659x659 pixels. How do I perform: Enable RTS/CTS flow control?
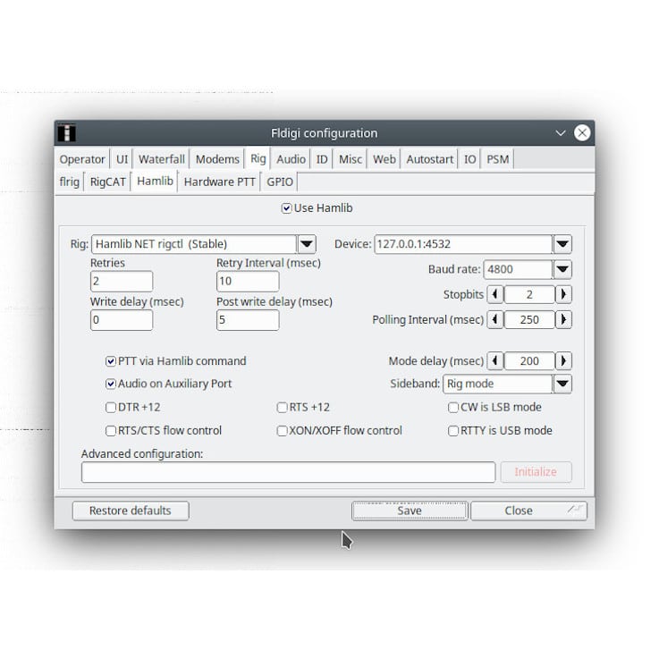111,431
